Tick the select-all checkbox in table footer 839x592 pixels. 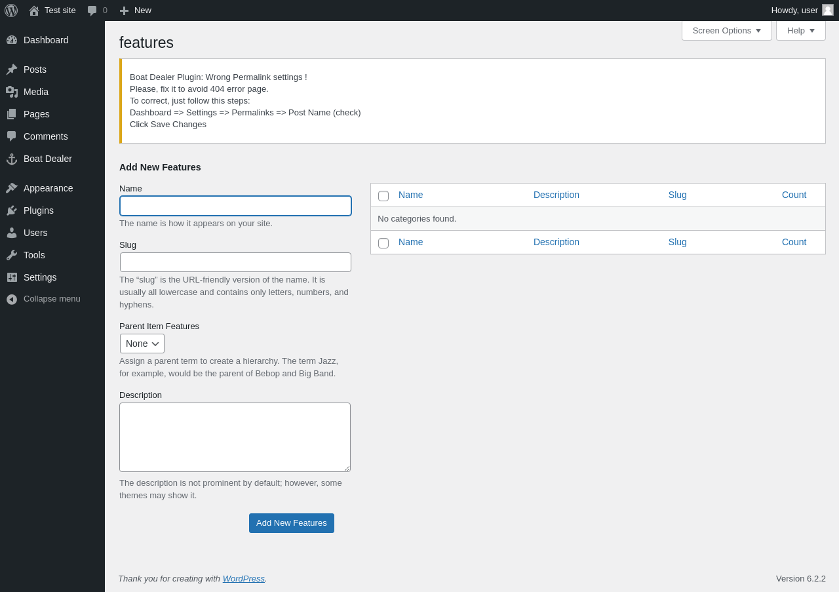(x=383, y=243)
